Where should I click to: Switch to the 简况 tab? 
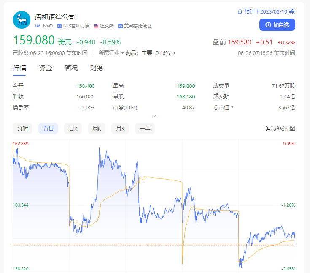coord(71,68)
